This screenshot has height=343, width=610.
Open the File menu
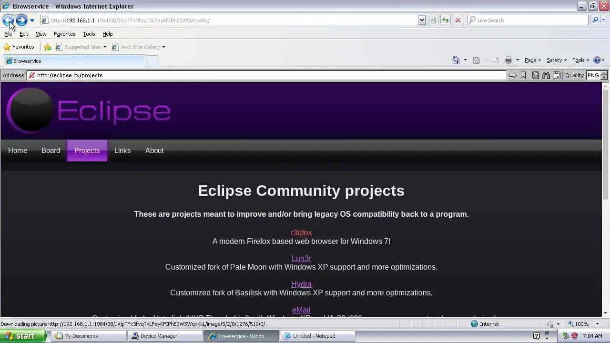coord(8,34)
